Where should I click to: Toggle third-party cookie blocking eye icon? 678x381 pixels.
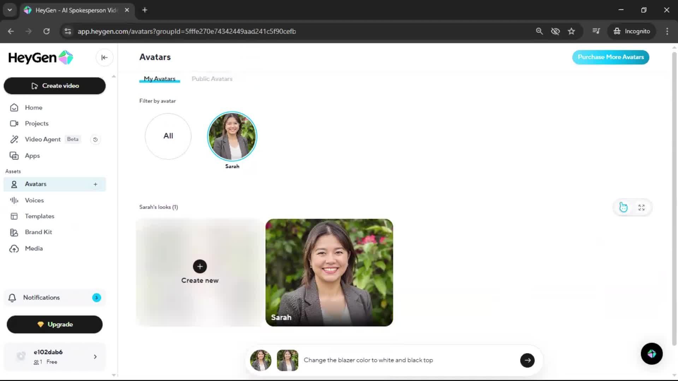tap(555, 31)
